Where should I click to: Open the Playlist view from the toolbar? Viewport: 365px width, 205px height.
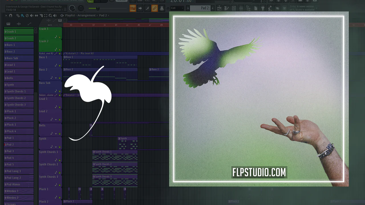pyautogui.click(x=219, y=8)
